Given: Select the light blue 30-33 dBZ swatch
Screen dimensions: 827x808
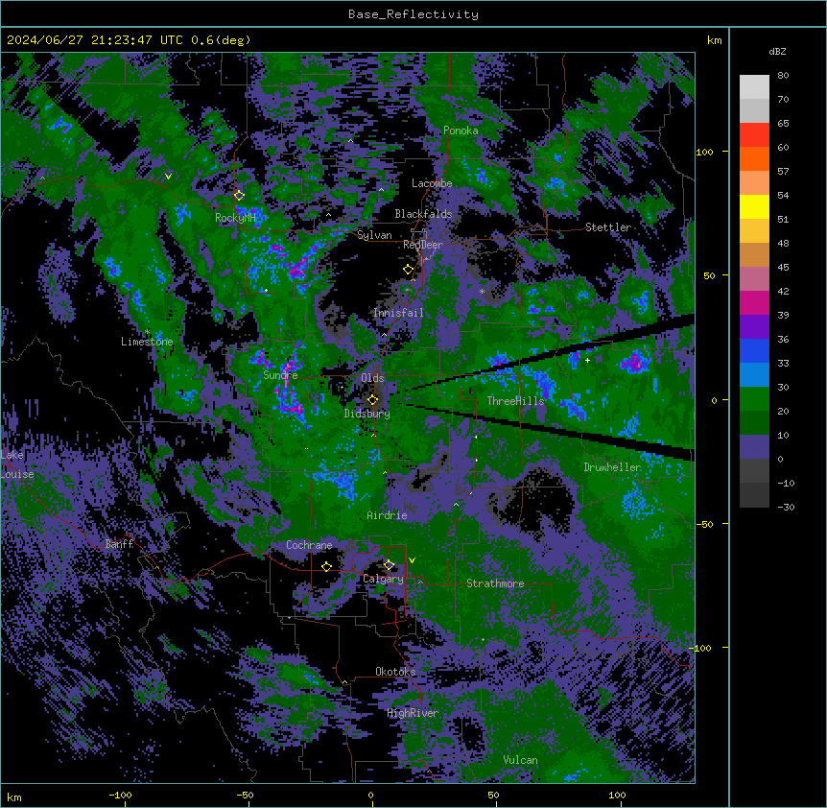Looking at the screenshot, I should pos(754,375).
